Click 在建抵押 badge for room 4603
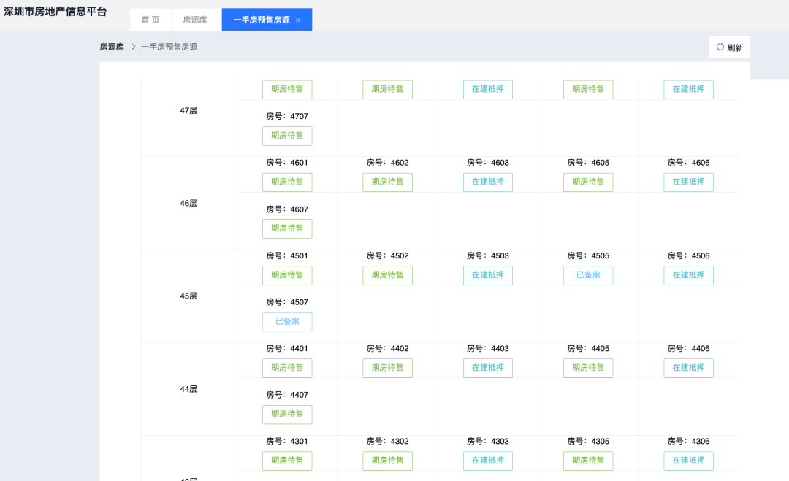This screenshot has width=789, height=481. coord(487,182)
